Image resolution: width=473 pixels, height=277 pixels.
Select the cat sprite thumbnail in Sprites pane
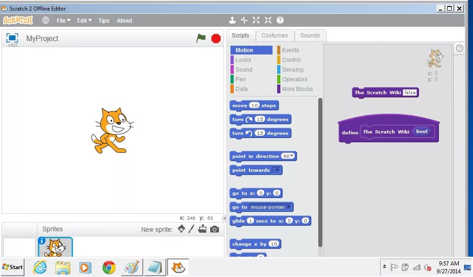pos(55,247)
